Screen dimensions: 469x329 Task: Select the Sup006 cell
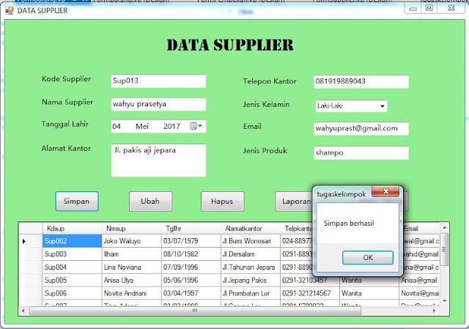tap(72, 293)
